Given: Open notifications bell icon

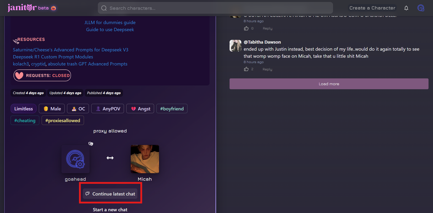Looking at the screenshot, I should (x=406, y=8).
